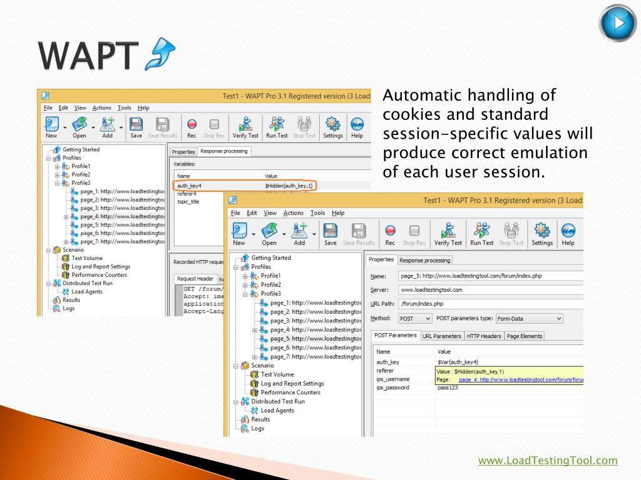Click Help icon in front WAPT window

[568, 234]
